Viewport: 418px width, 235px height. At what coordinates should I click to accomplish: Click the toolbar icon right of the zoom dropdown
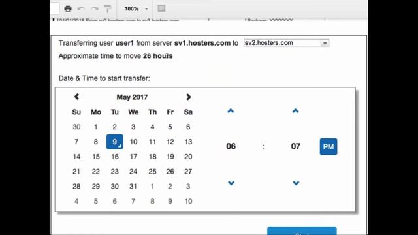161,8
